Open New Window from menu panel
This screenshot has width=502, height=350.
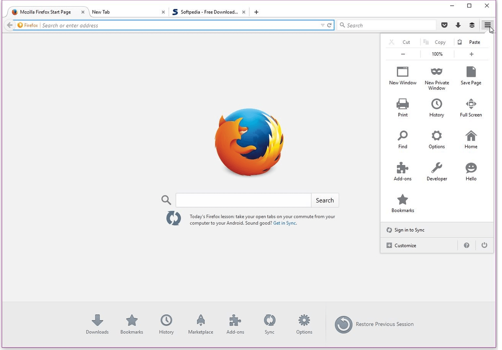(x=403, y=76)
